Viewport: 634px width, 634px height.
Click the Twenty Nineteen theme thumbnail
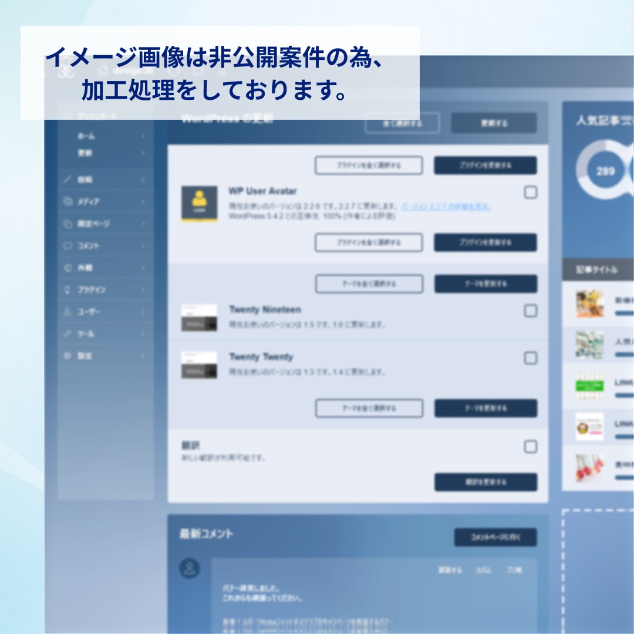tap(200, 318)
